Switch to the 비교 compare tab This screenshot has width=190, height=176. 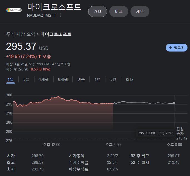coord(119,11)
